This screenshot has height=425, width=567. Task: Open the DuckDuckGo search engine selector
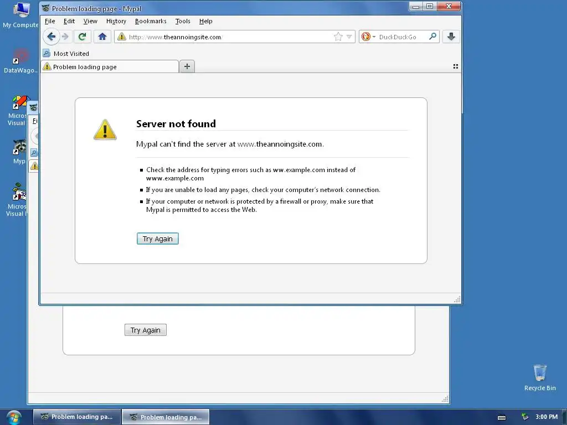click(368, 37)
